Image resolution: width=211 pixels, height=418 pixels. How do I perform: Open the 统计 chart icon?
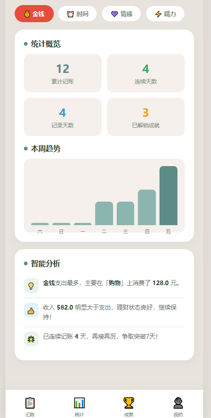point(79,403)
